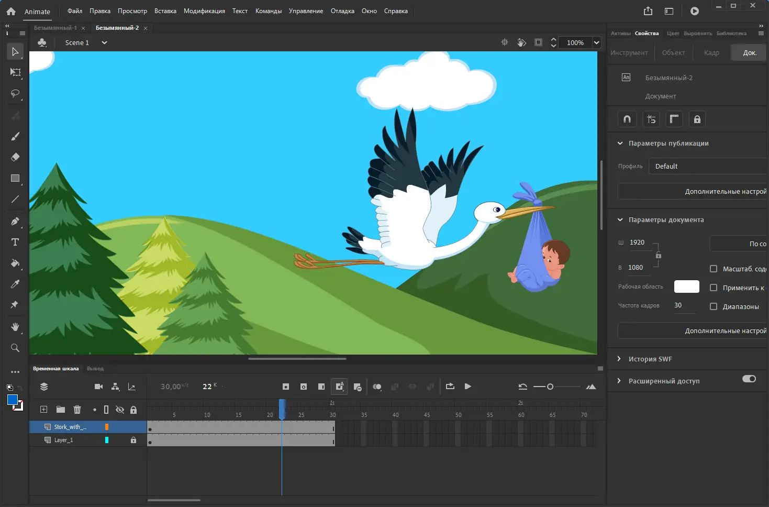Viewport: 769px width, 507px height.
Task: Enable the Диапазоны checkbox
Action: [x=714, y=306]
